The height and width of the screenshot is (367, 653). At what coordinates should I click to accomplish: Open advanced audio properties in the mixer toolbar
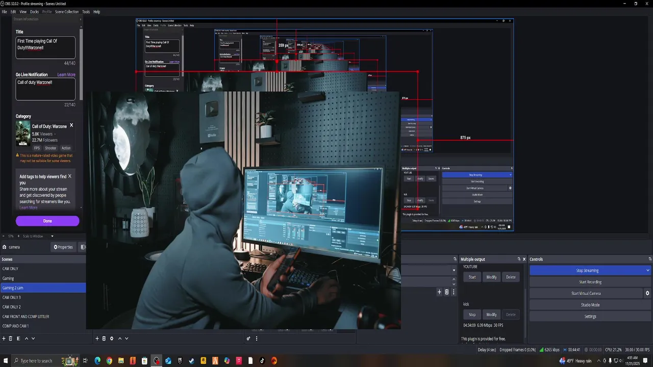pos(248,338)
